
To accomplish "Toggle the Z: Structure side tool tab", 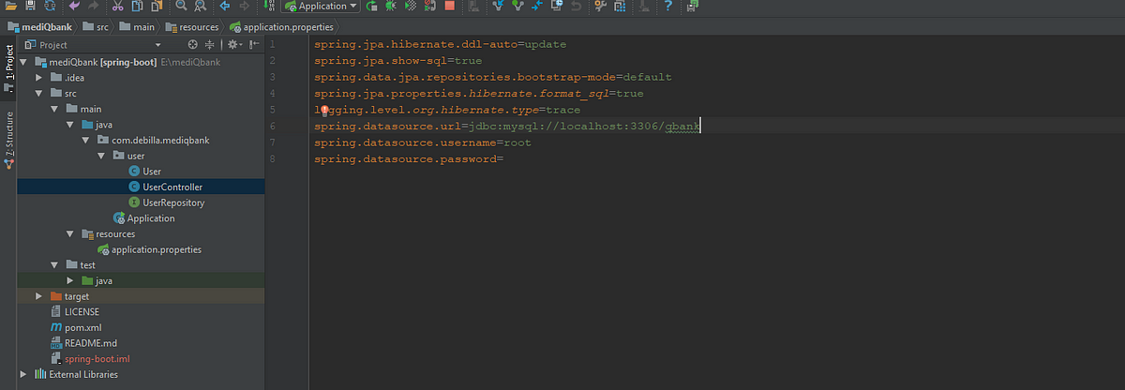I will (x=8, y=142).
